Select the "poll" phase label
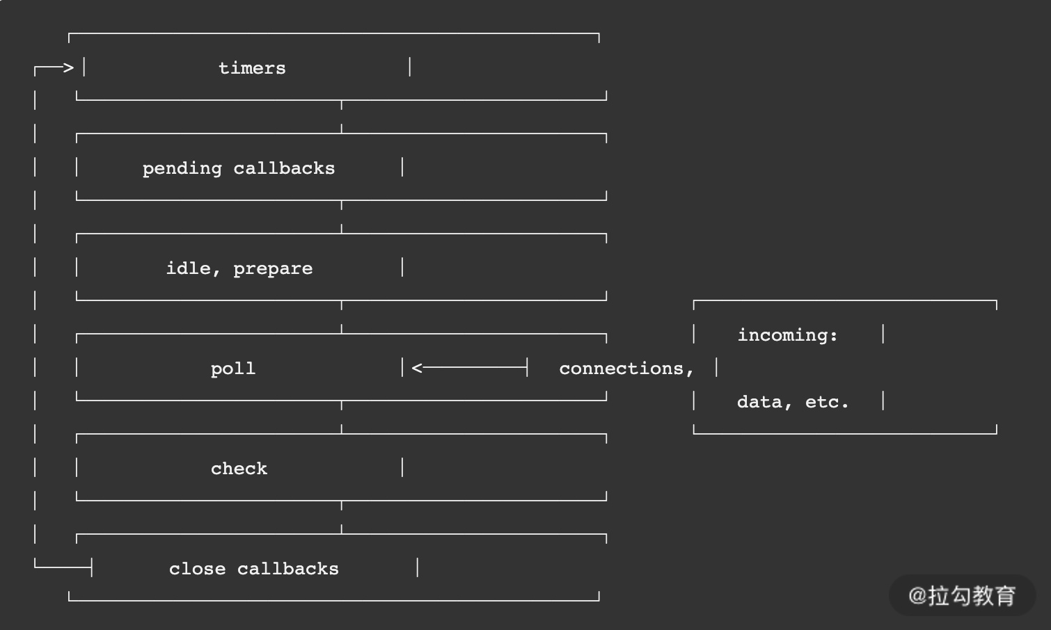Screen dimensions: 1051x630 click(x=233, y=369)
